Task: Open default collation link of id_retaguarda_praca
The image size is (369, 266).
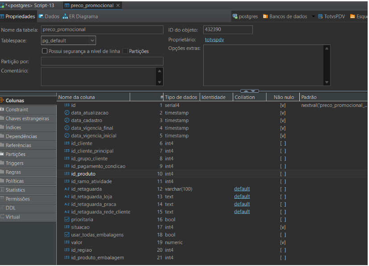Action: pos(242,204)
